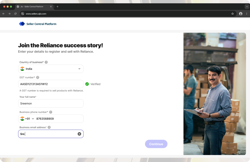Open the browser profile avatar
This screenshot has width=250, height=162.
[x=241, y=14]
